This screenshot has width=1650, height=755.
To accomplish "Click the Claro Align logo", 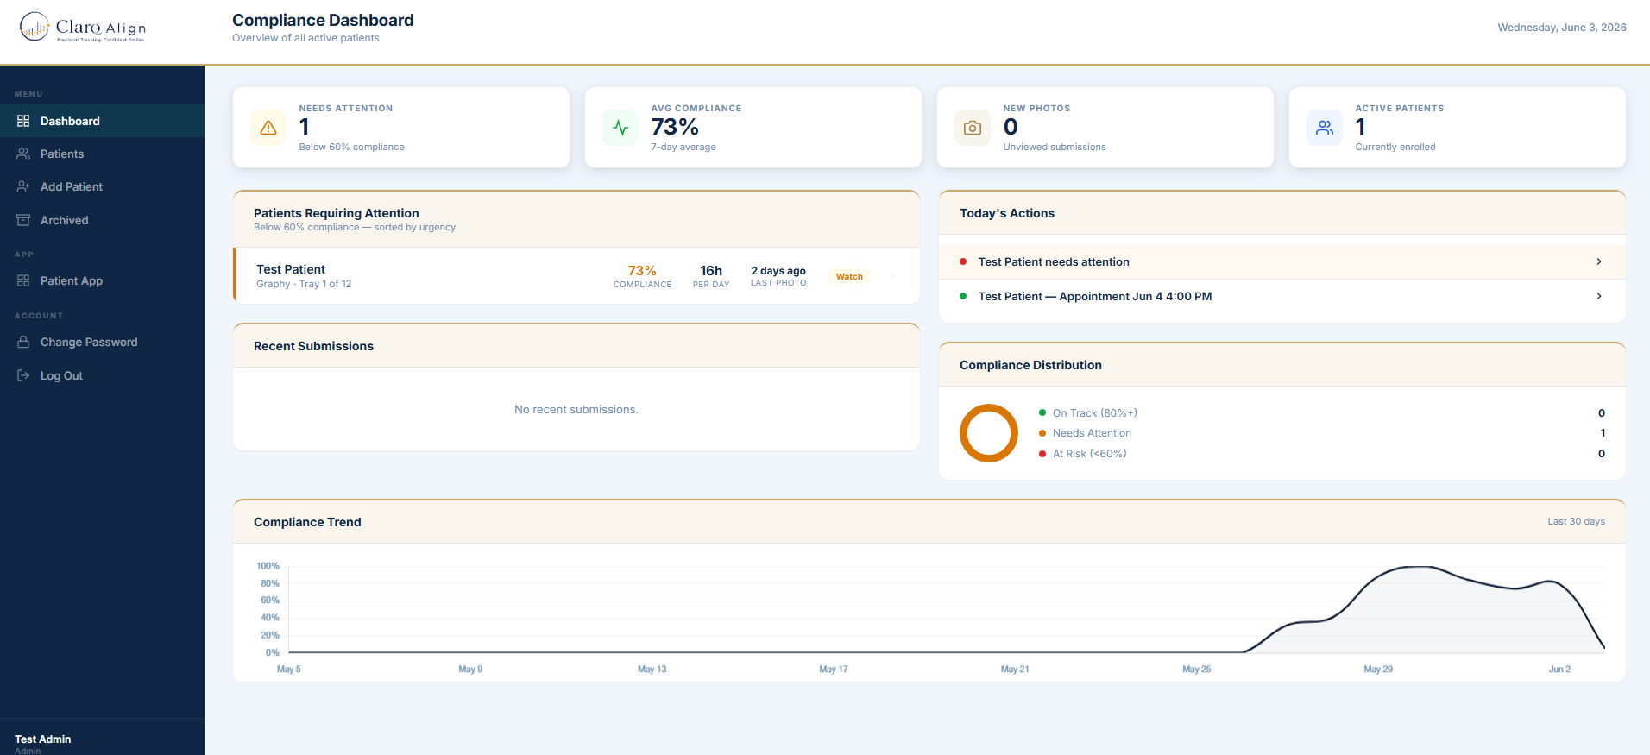I will coord(83,28).
